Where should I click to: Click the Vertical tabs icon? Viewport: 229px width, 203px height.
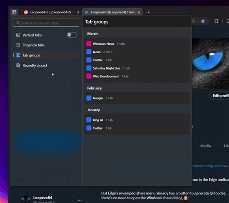tap(18, 35)
